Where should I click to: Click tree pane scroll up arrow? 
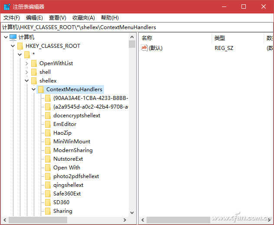[132, 37]
